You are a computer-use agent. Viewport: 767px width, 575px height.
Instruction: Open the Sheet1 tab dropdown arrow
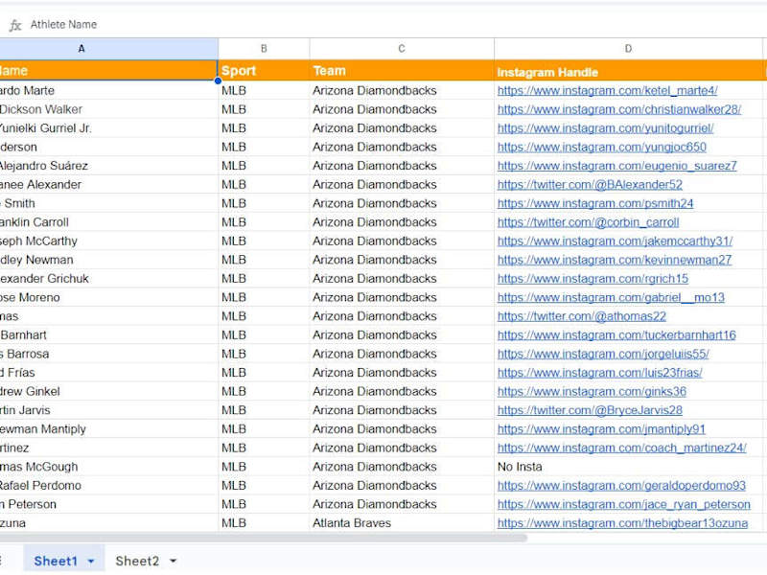[91, 561]
